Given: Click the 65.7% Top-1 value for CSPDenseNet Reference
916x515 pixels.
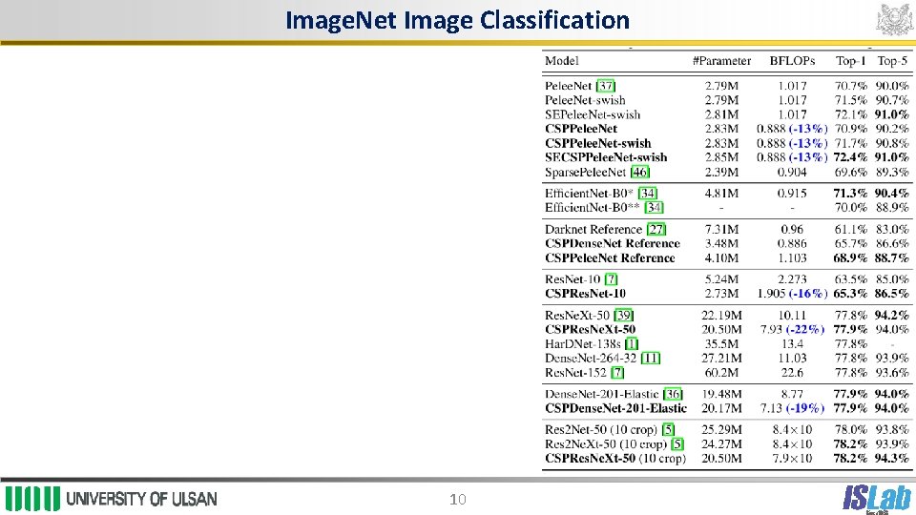Looking at the screenshot, I should (850, 243).
